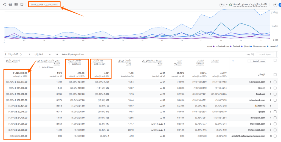Toggle the l.instagram.com legend series
281x142 pixels.
(261, 46)
